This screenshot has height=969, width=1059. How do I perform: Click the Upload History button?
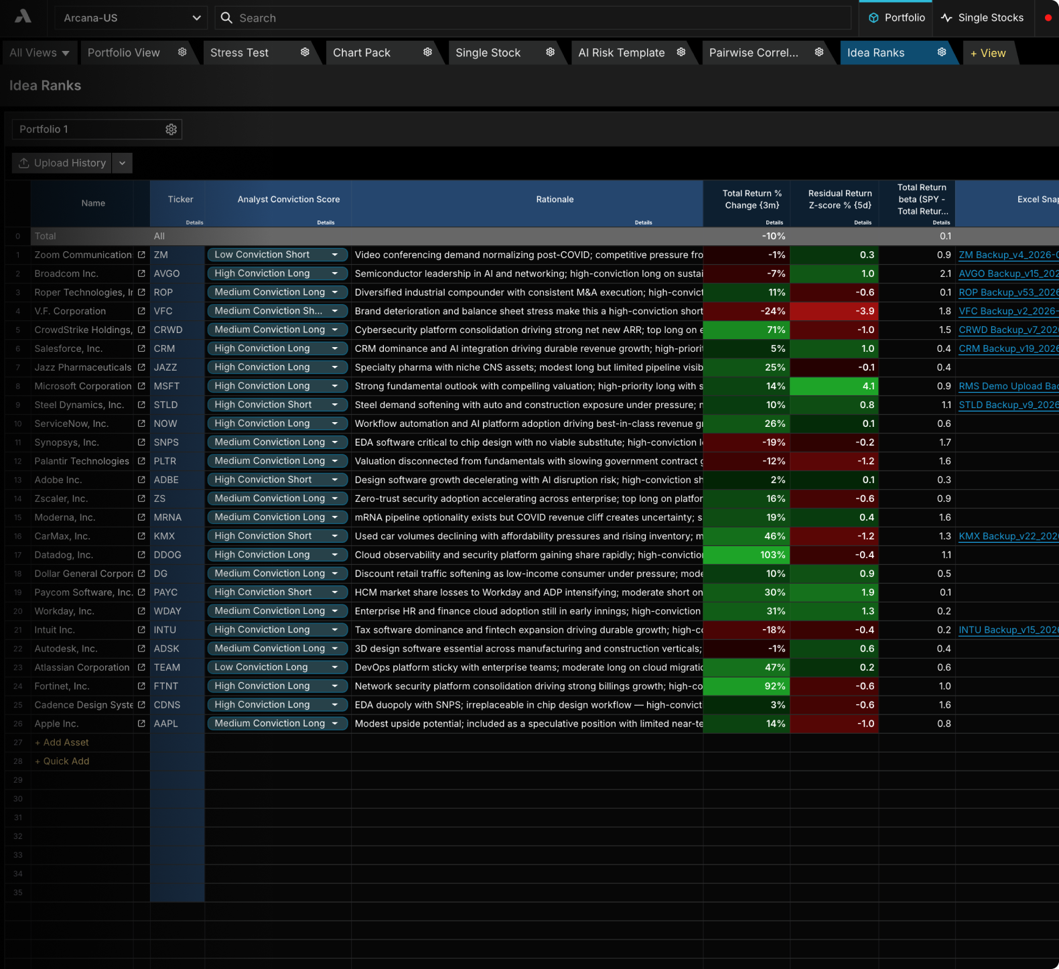pos(62,163)
